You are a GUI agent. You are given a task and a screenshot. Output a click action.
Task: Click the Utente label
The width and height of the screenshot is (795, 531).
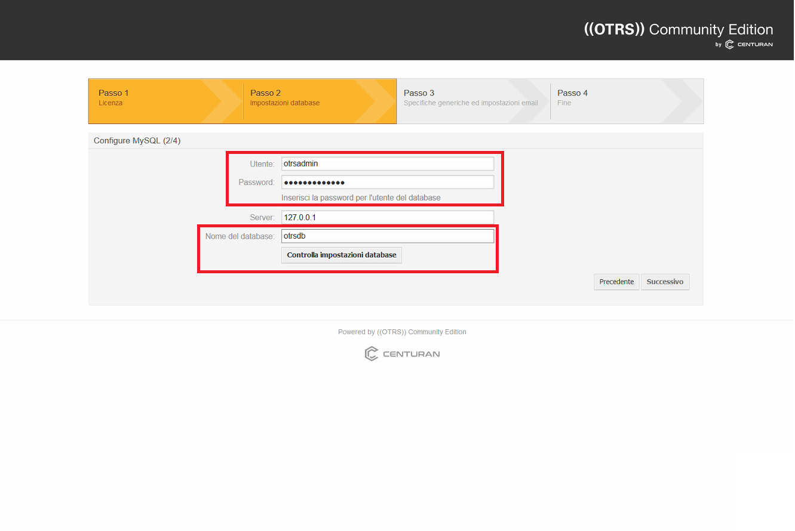[262, 163]
